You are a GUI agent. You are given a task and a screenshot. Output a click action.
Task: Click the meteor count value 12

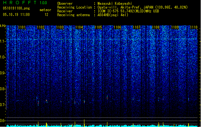[46, 15]
